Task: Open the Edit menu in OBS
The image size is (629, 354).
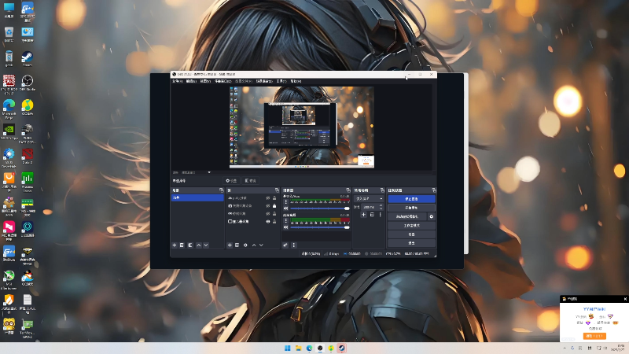Action: 191,81
